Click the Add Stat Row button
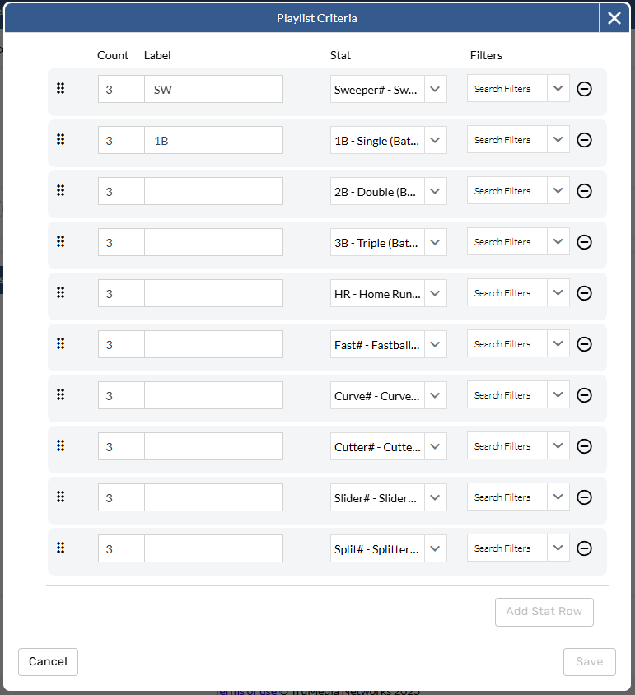The height and width of the screenshot is (695, 635). [544, 612]
